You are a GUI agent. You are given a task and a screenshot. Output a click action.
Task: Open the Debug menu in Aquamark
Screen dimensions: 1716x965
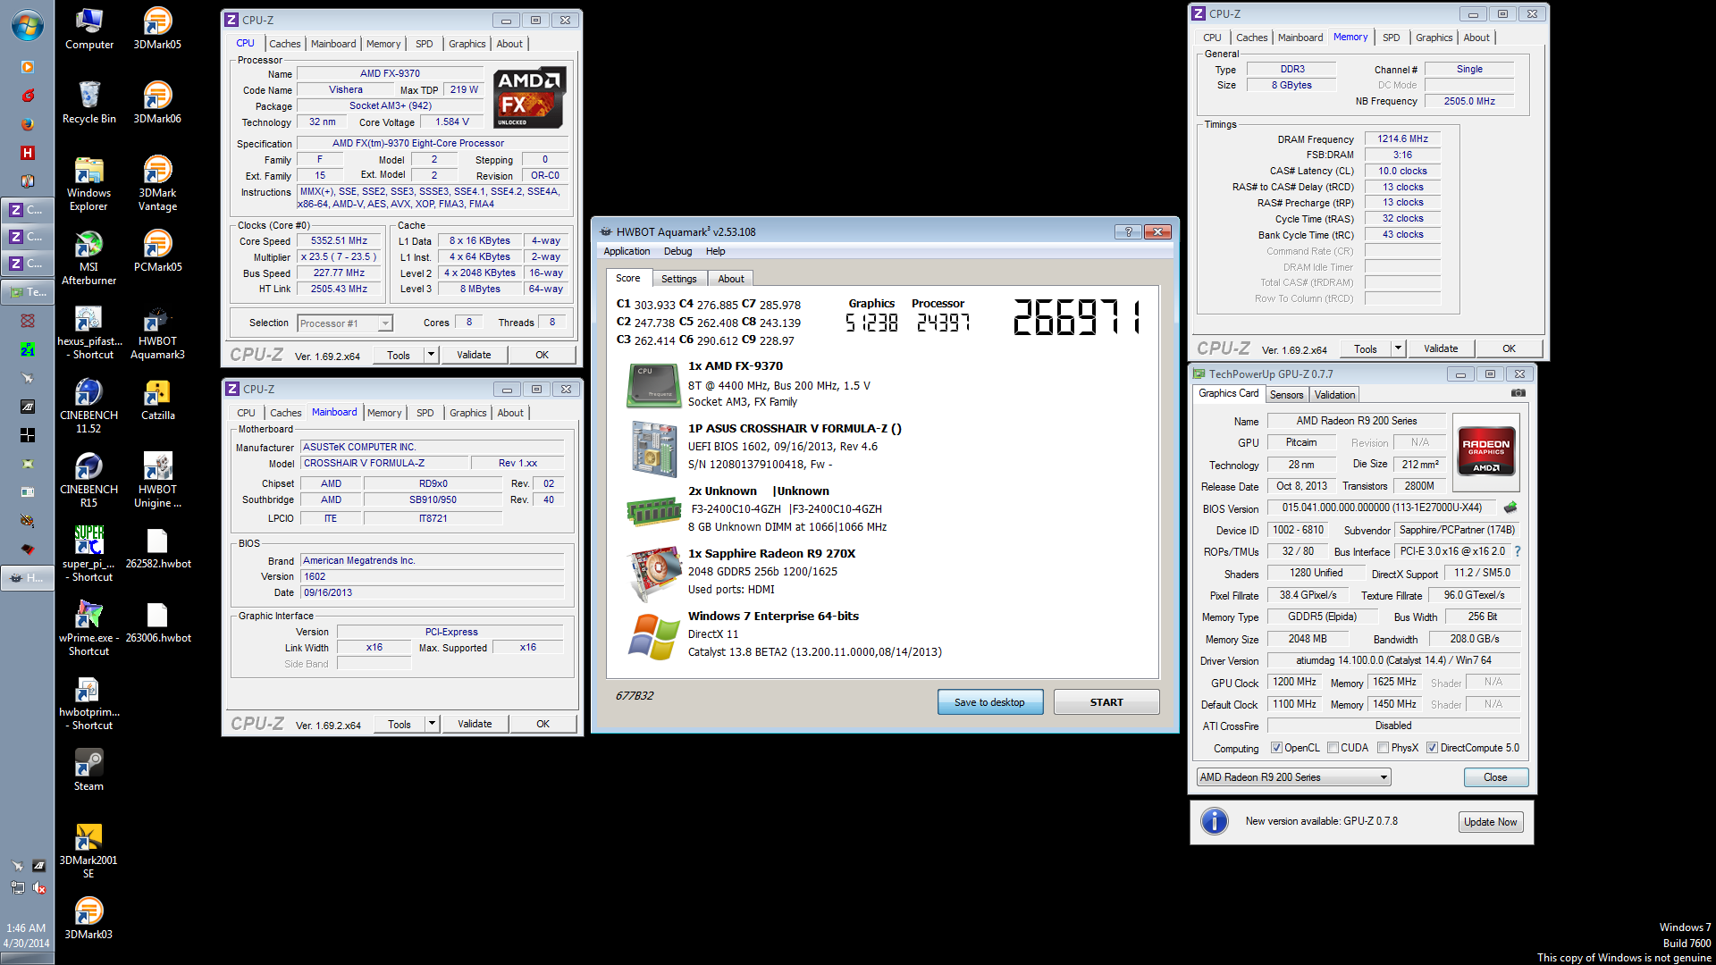click(x=677, y=251)
